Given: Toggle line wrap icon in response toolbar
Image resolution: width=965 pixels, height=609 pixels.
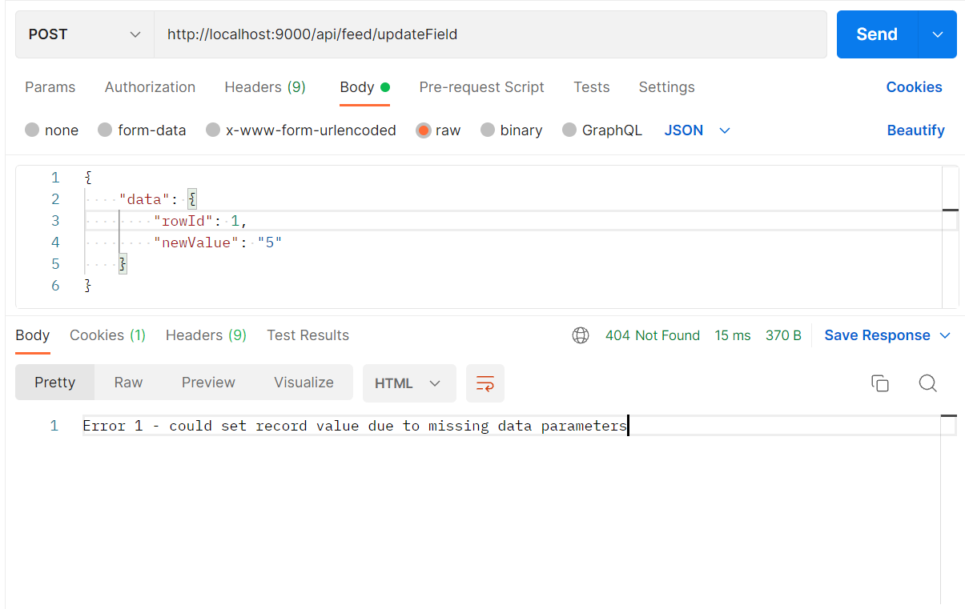Looking at the screenshot, I should click(x=485, y=383).
